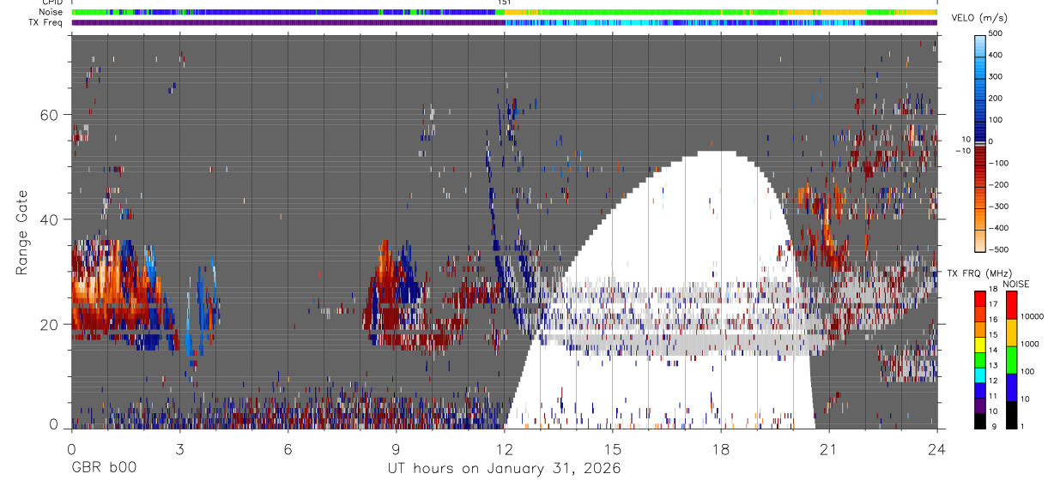
Task: Click the orange segment of the NOISE color bar
Action: 1012,333
